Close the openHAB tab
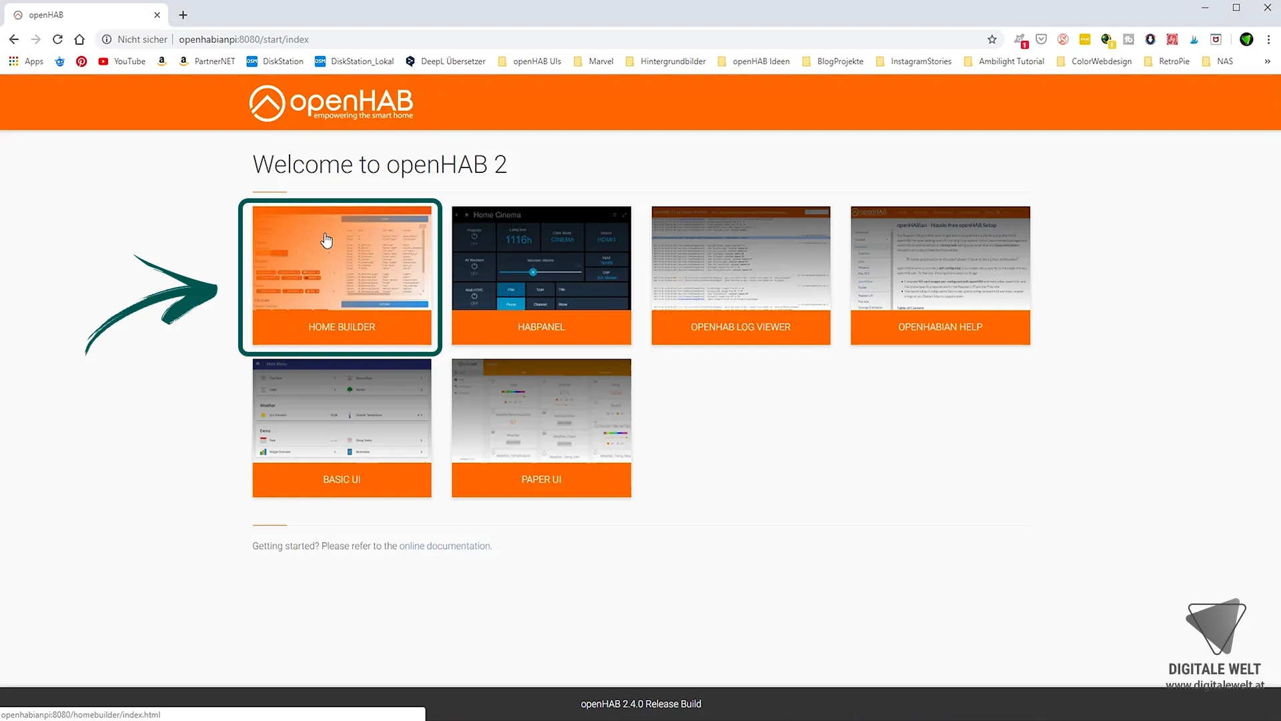The height and width of the screenshot is (721, 1281). [x=157, y=15]
